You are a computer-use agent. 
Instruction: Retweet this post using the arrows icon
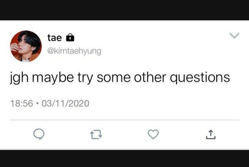96,134
